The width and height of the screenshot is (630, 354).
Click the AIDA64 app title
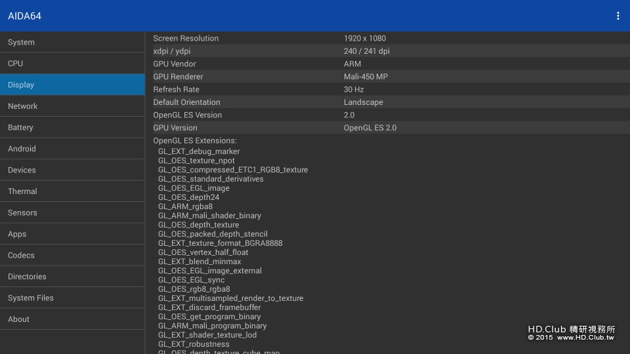24,16
